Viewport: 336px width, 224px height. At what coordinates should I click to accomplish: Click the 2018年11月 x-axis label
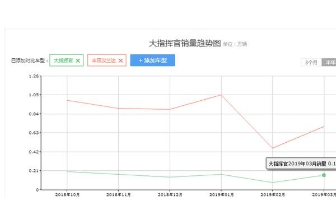point(118,194)
